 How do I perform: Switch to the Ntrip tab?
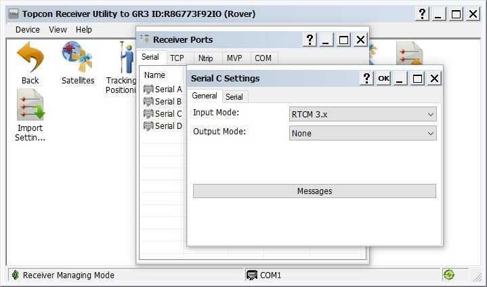coord(205,58)
